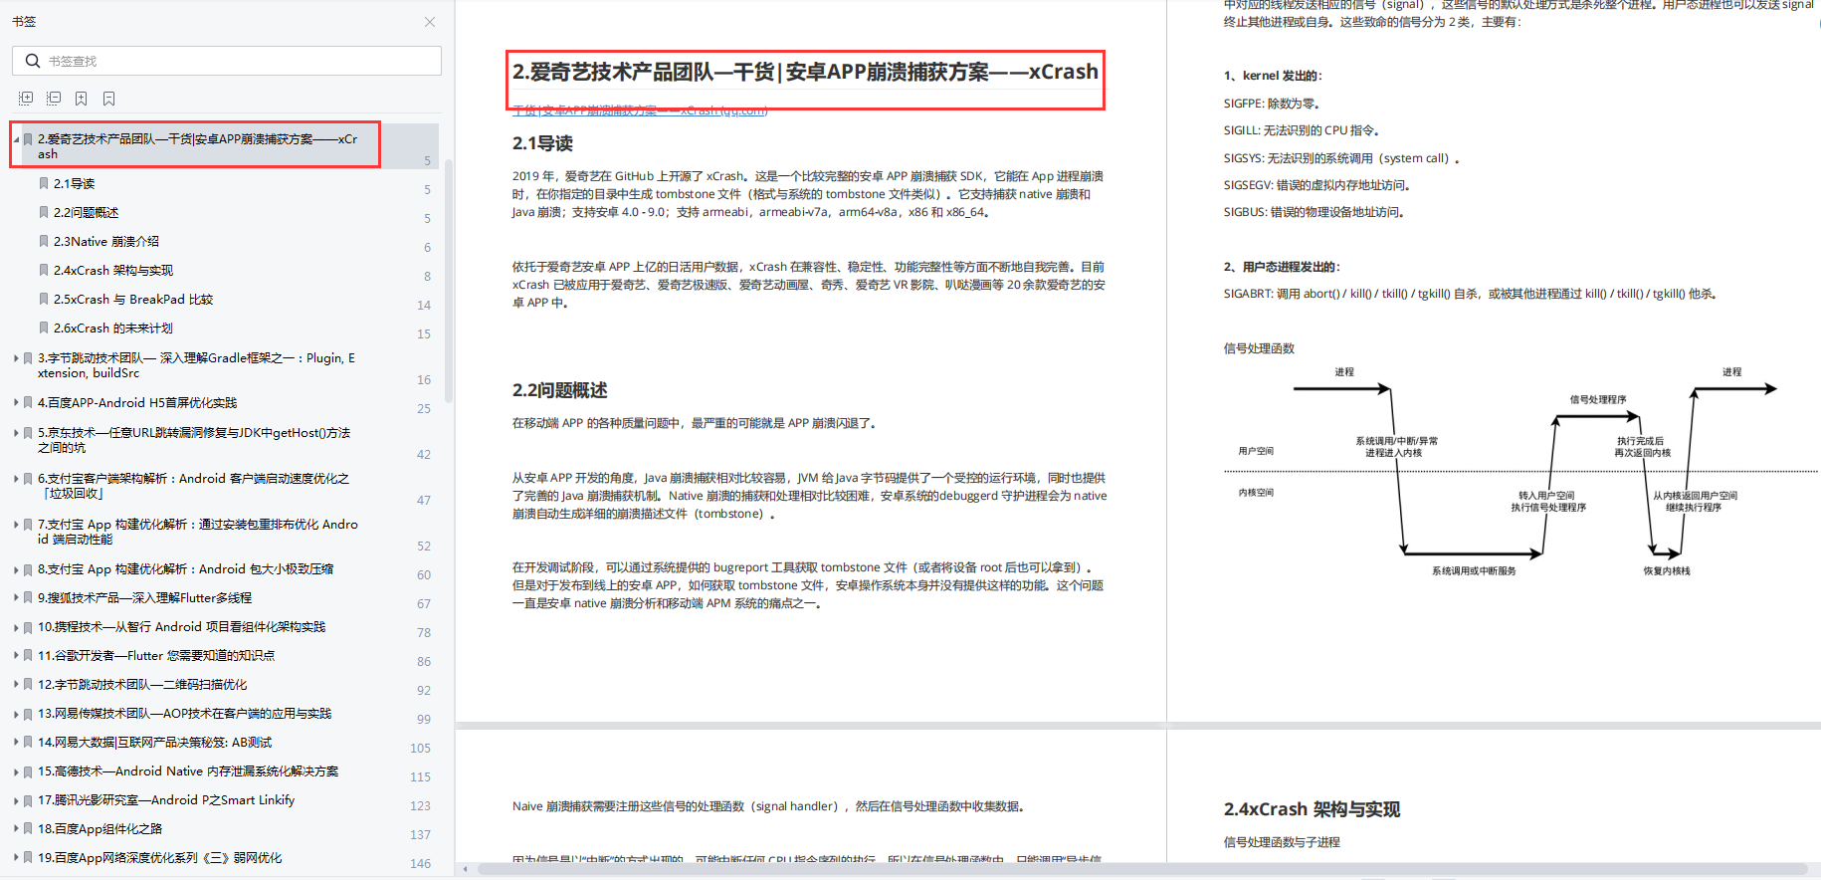The width and height of the screenshot is (1821, 880).
Task: Jump to bookmark 15.高德技术 内存泄漏系统化解决方案
Action: [x=188, y=770]
